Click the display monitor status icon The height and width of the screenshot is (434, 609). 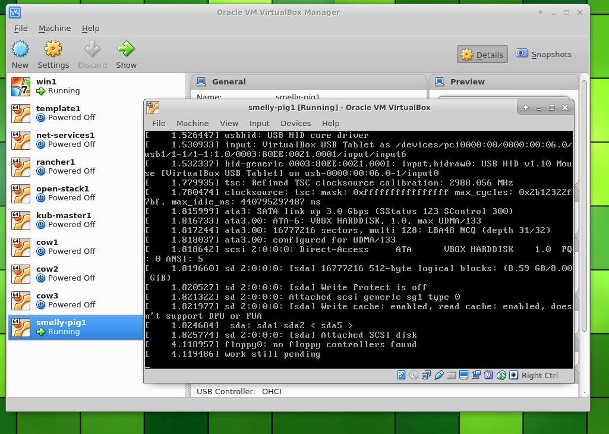pyautogui.click(x=463, y=375)
